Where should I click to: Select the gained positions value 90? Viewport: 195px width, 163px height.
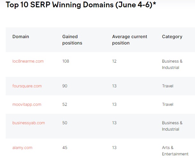pyautogui.click(x=65, y=86)
